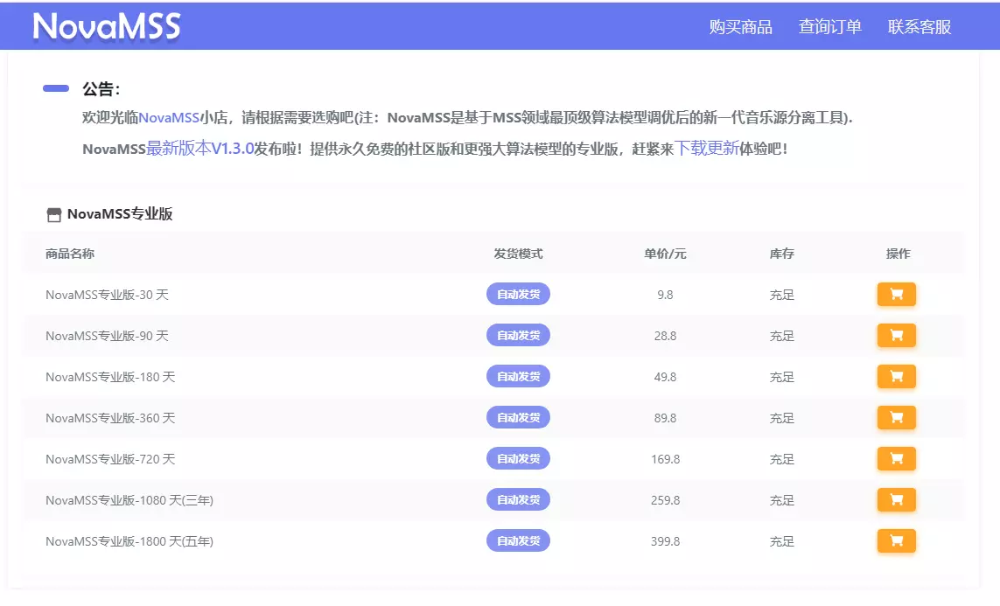Viewport: 1000px width, 606px height.
Task: Open 联系客服 from top navigation
Action: pyautogui.click(x=919, y=27)
